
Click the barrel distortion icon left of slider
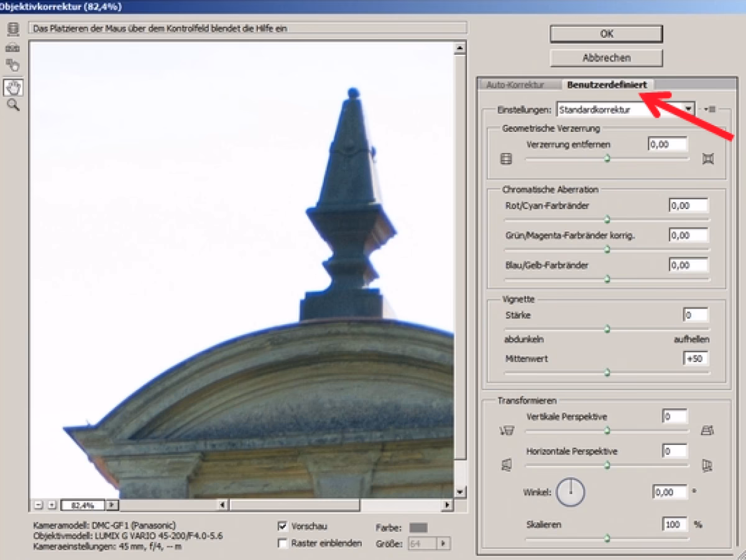(x=507, y=159)
